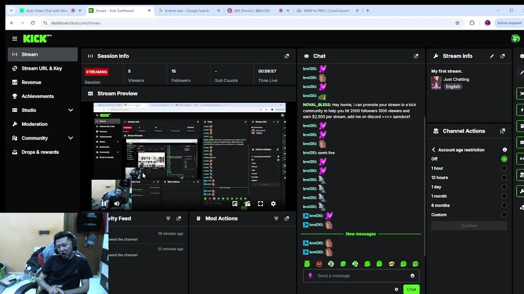Edit Stream info with pencil icon
The height and width of the screenshot is (294, 524).
tap(492, 56)
